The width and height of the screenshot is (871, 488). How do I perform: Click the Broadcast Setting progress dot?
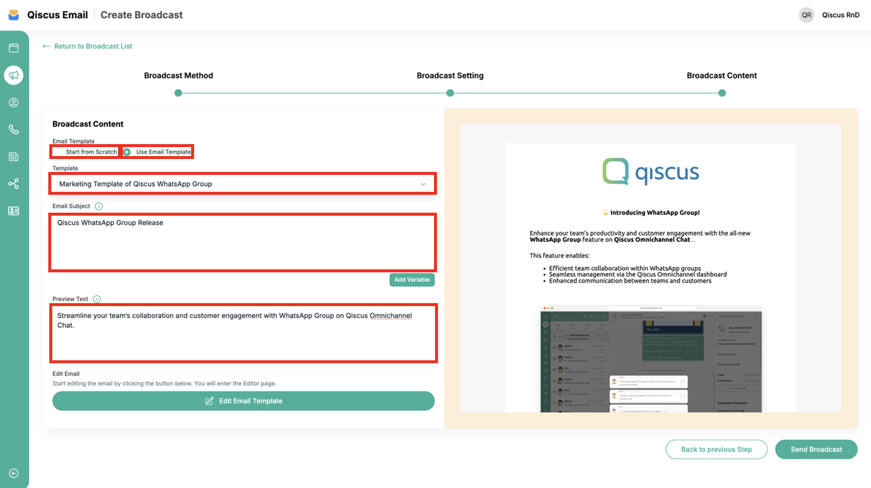(x=450, y=93)
